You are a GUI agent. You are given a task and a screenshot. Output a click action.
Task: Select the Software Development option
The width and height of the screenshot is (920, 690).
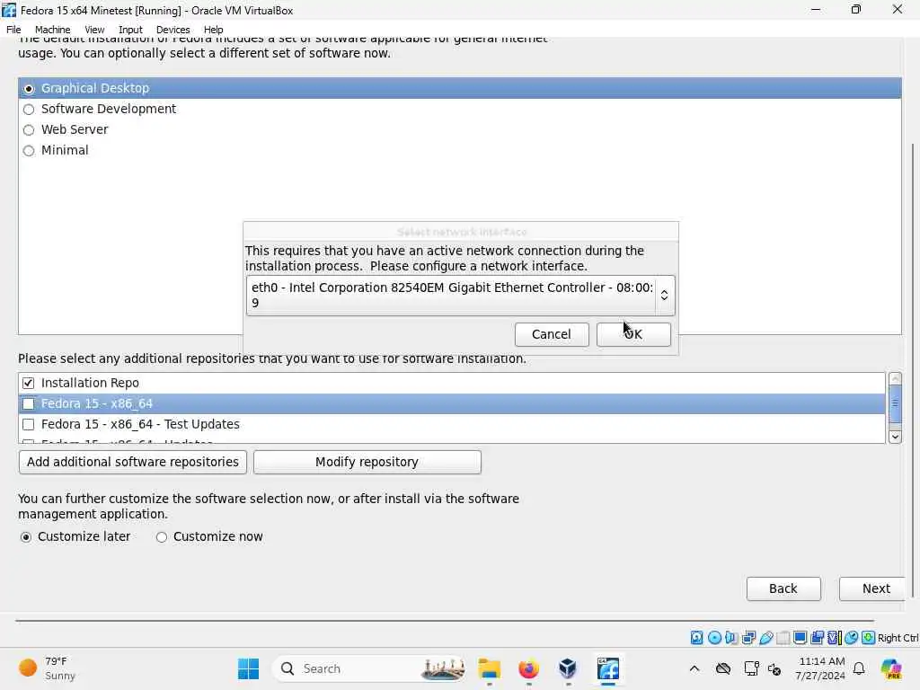pos(29,110)
